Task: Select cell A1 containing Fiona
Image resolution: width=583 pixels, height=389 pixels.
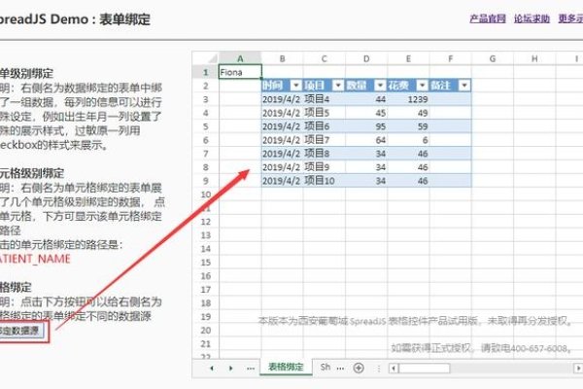Action: [240, 72]
